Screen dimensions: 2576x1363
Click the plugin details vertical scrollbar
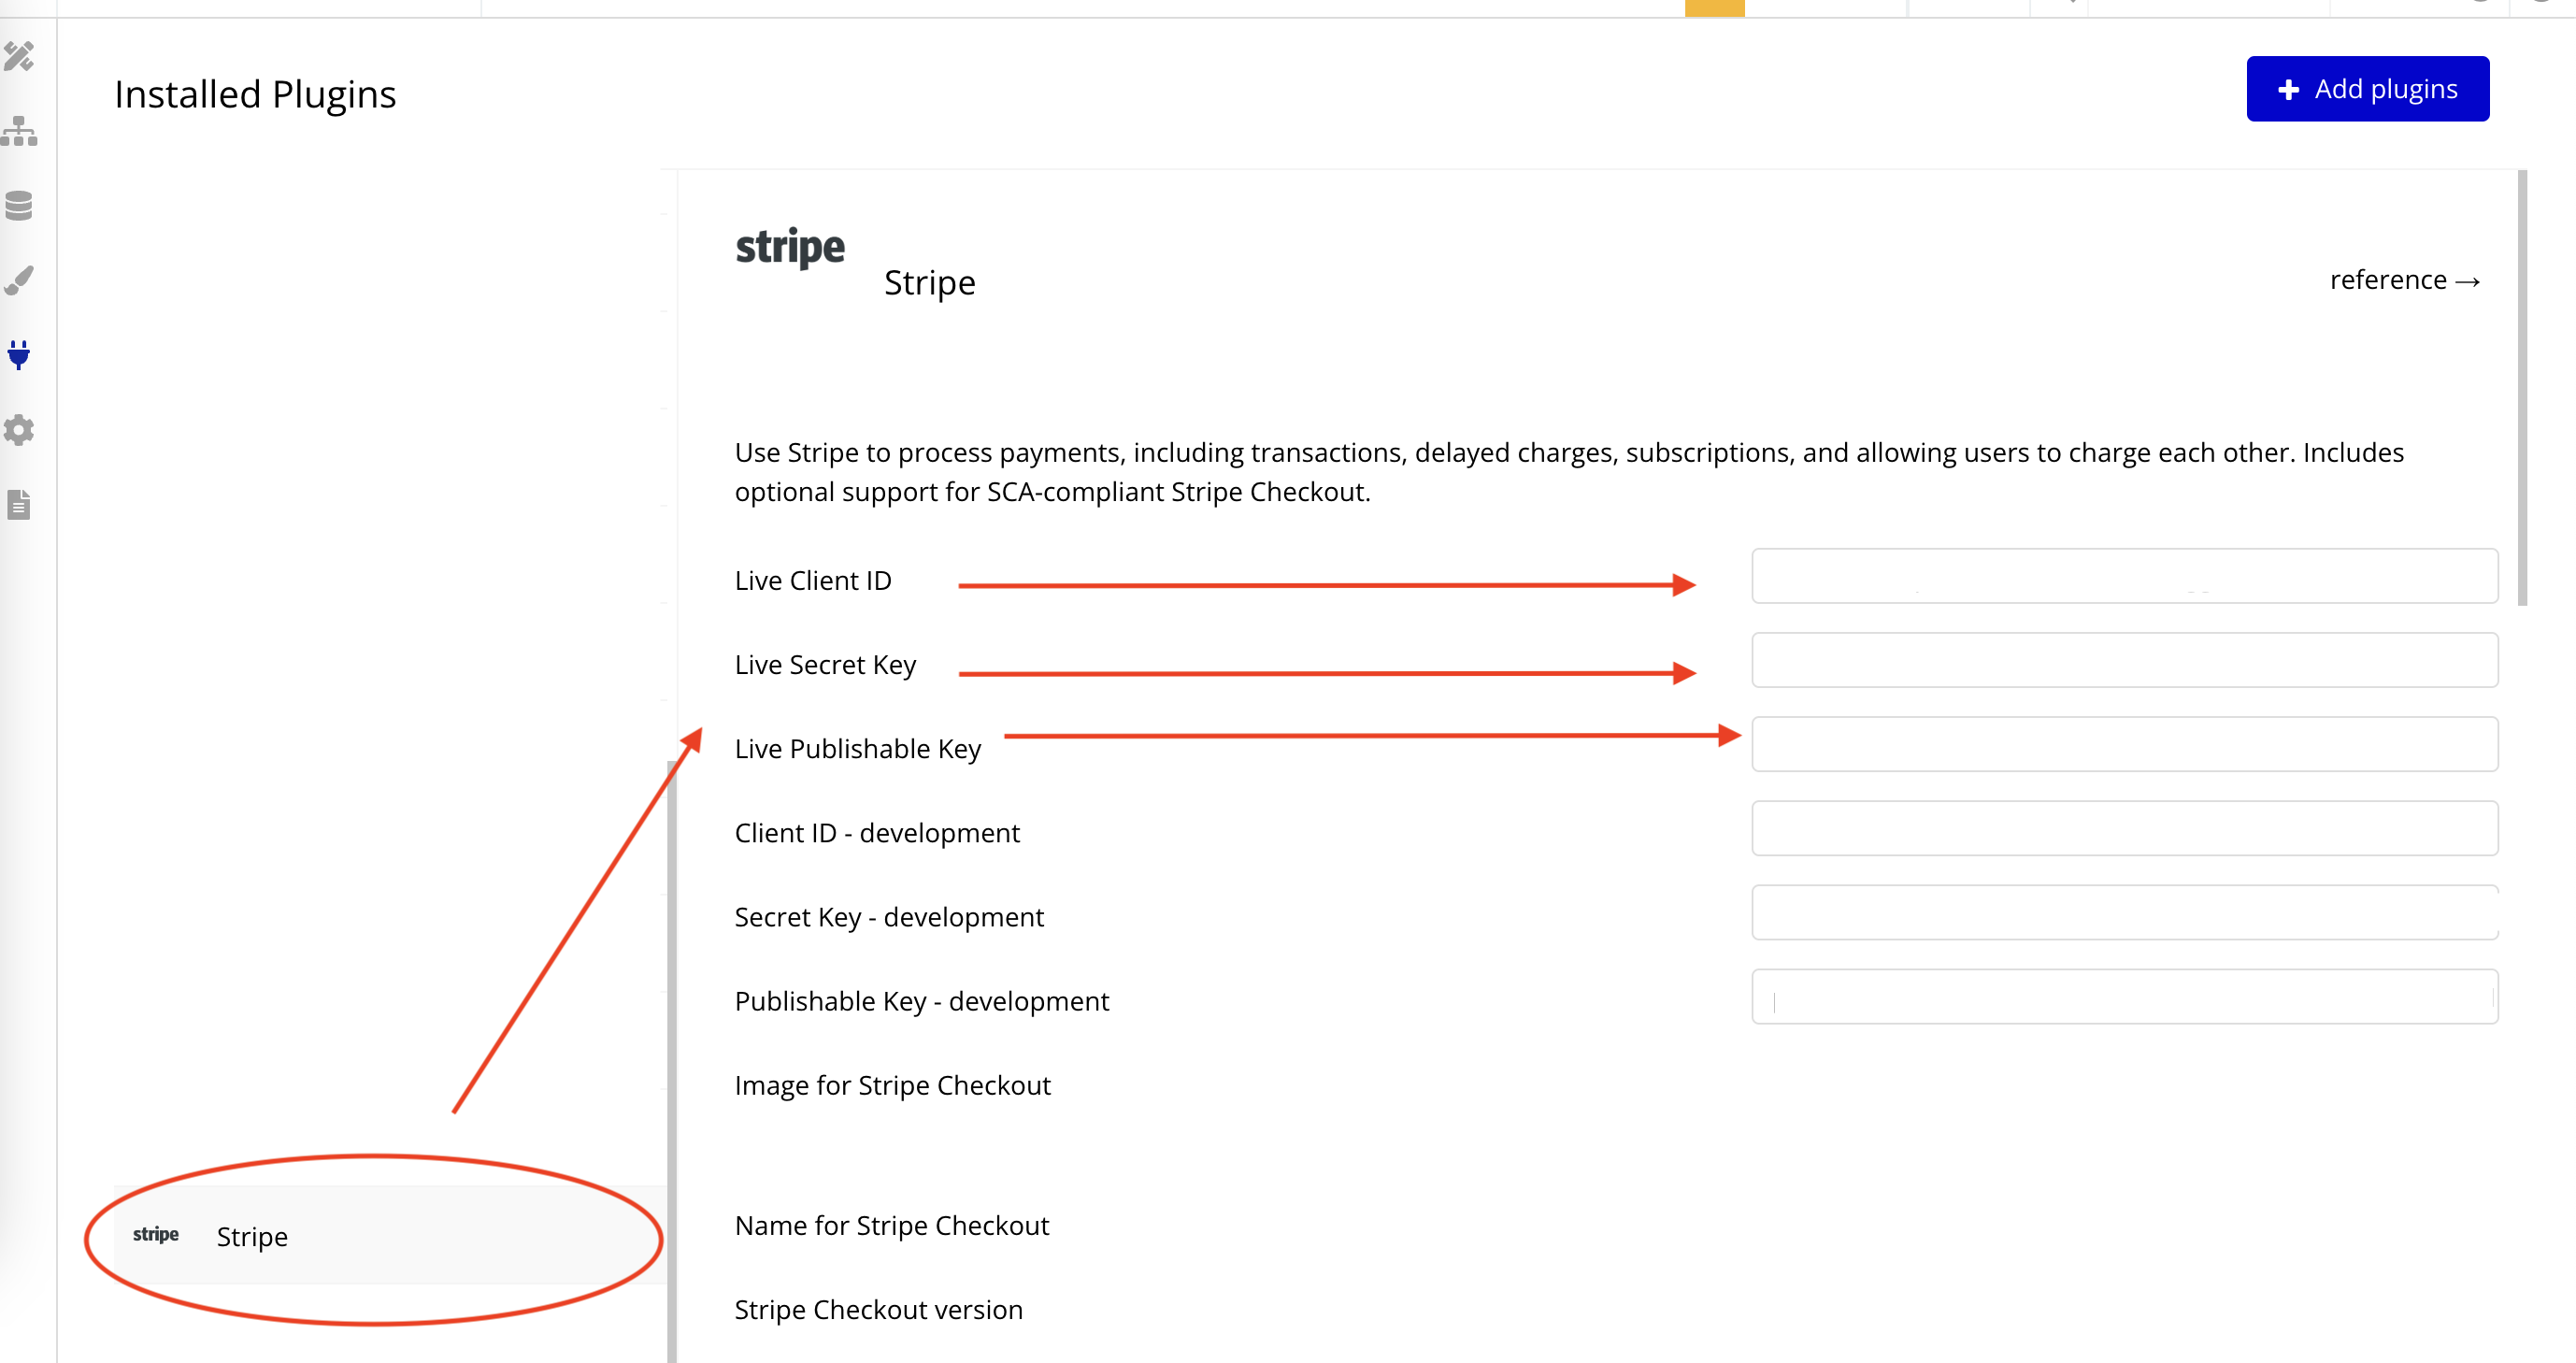tap(2522, 388)
